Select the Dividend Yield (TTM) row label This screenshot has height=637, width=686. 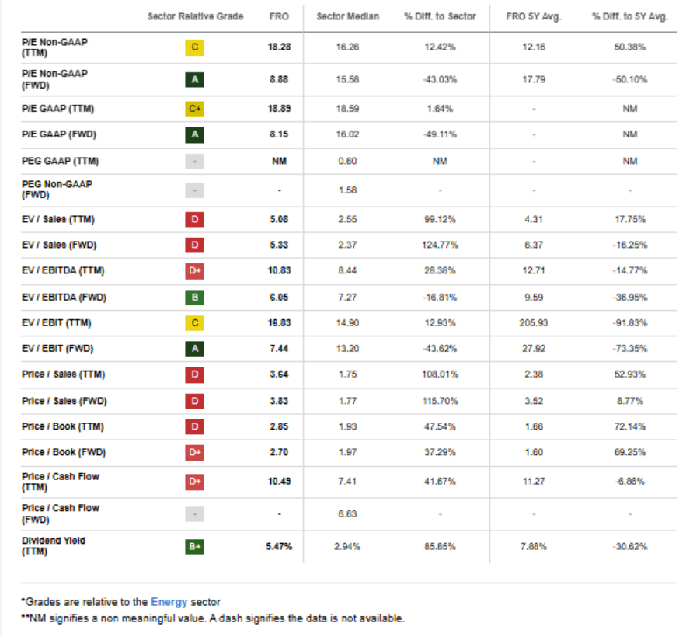point(54,546)
